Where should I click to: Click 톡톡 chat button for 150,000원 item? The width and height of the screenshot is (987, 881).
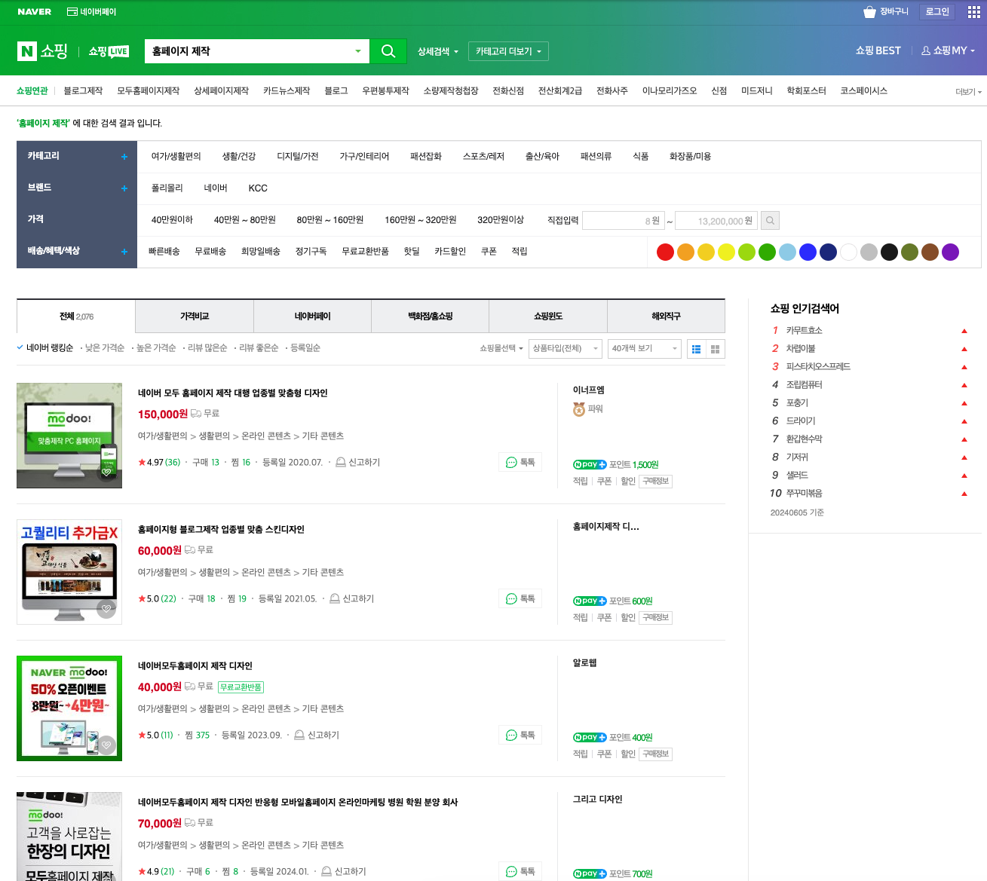pyautogui.click(x=520, y=463)
